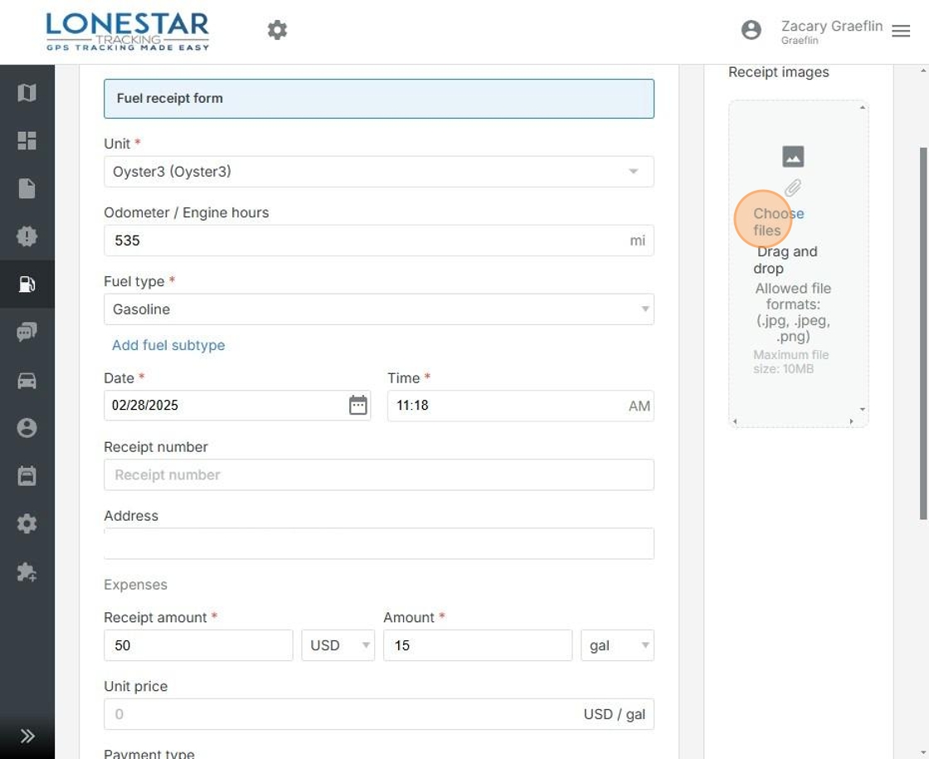This screenshot has height=759, width=929.
Task: Open the calendar date picker icon
Action: tap(357, 406)
